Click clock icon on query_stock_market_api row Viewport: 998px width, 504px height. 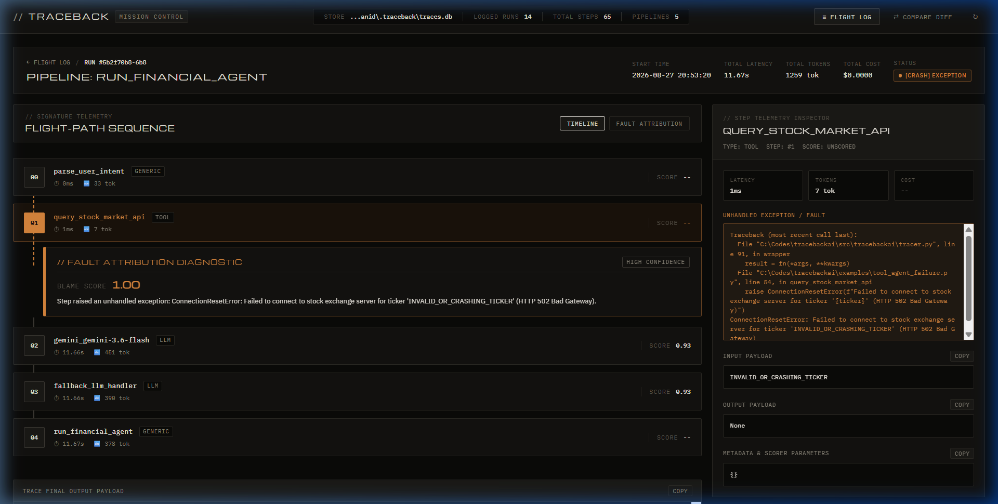tap(57, 229)
